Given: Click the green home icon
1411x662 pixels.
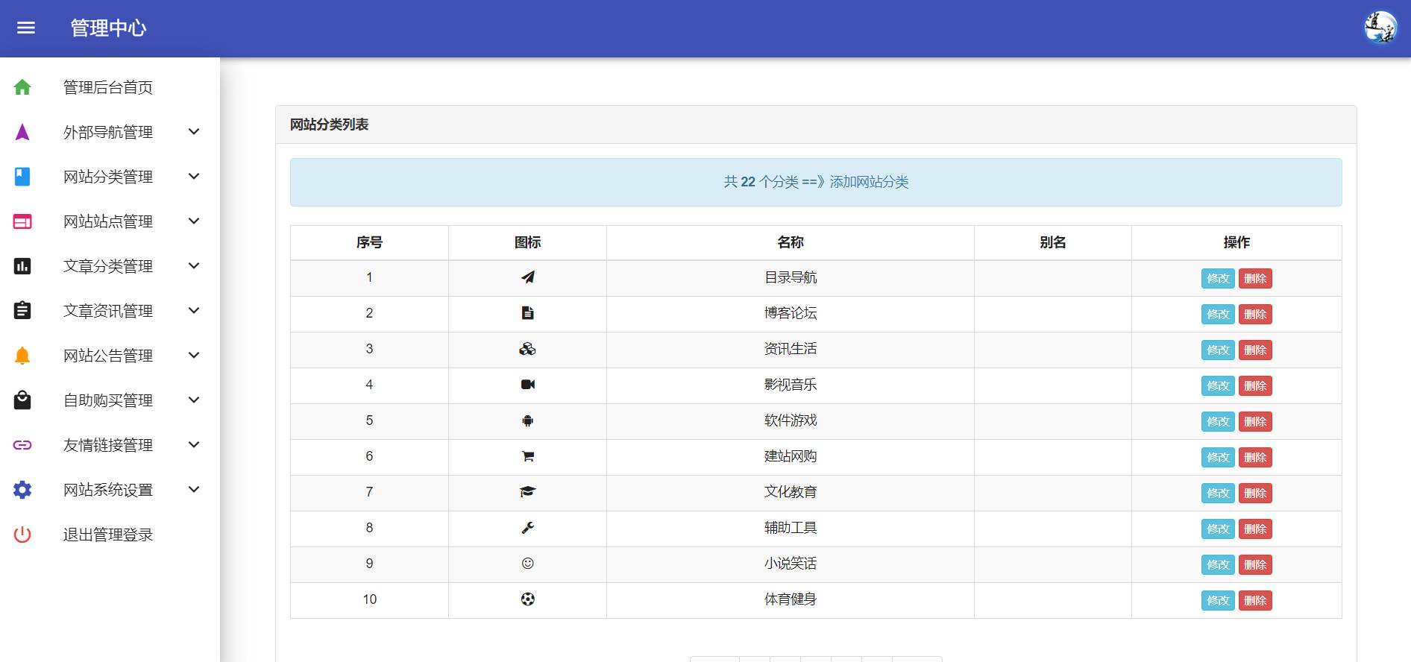Looking at the screenshot, I should click(22, 87).
